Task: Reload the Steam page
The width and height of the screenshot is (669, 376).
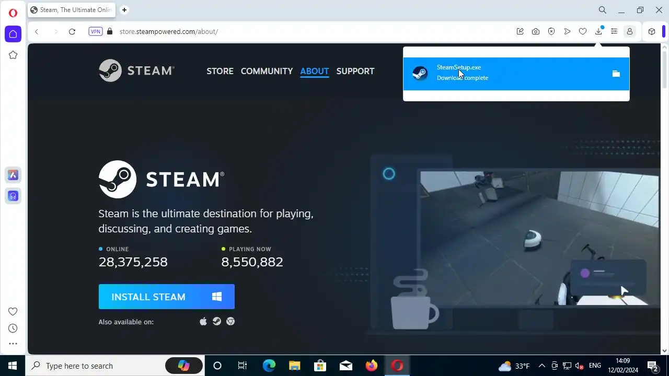Action: coord(72,31)
